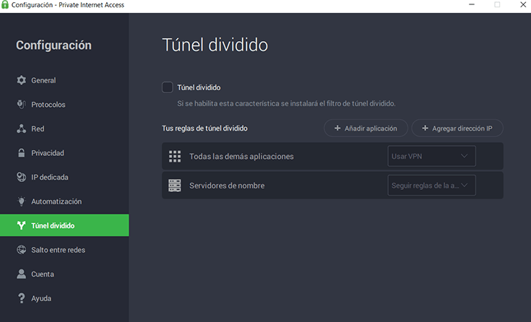This screenshot has width=531, height=322.
Task: Click the server icon for Servidores de nombre
Action: (175, 186)
